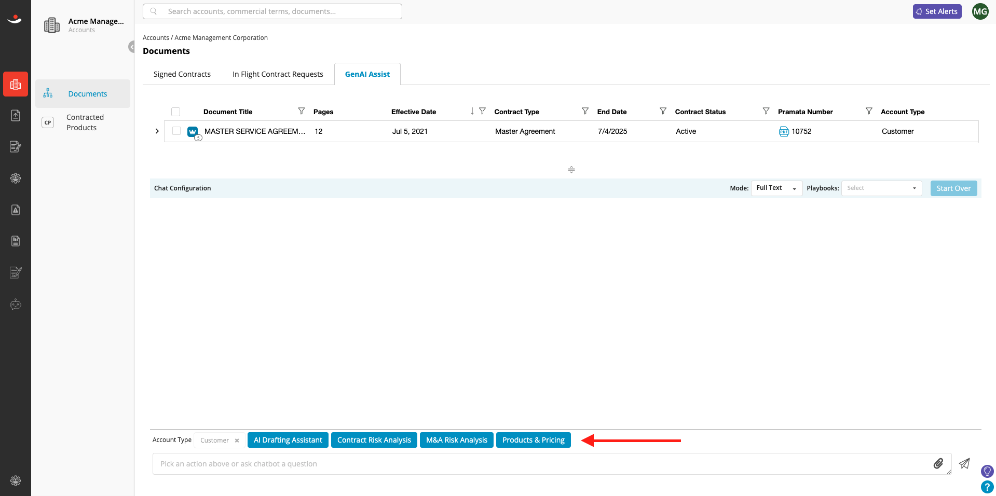Click the Pramata logo in the sidebar
The height and width of the screenshot is (496, 996).
(15, 19)
